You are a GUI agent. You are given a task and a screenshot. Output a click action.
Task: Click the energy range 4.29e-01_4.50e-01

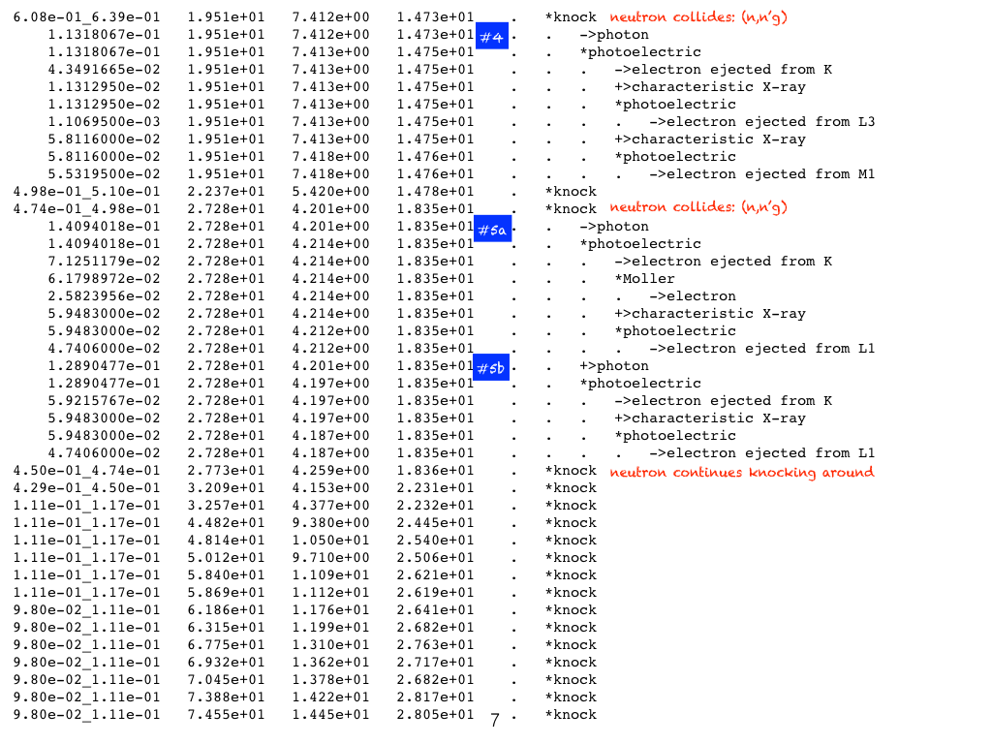[x=86, y=488]
